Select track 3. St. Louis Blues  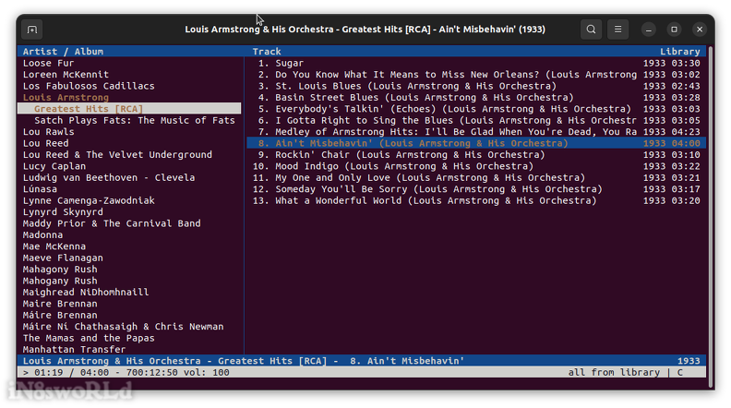[x=476, y=86]
